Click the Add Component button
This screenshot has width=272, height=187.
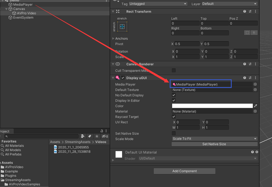184,171
